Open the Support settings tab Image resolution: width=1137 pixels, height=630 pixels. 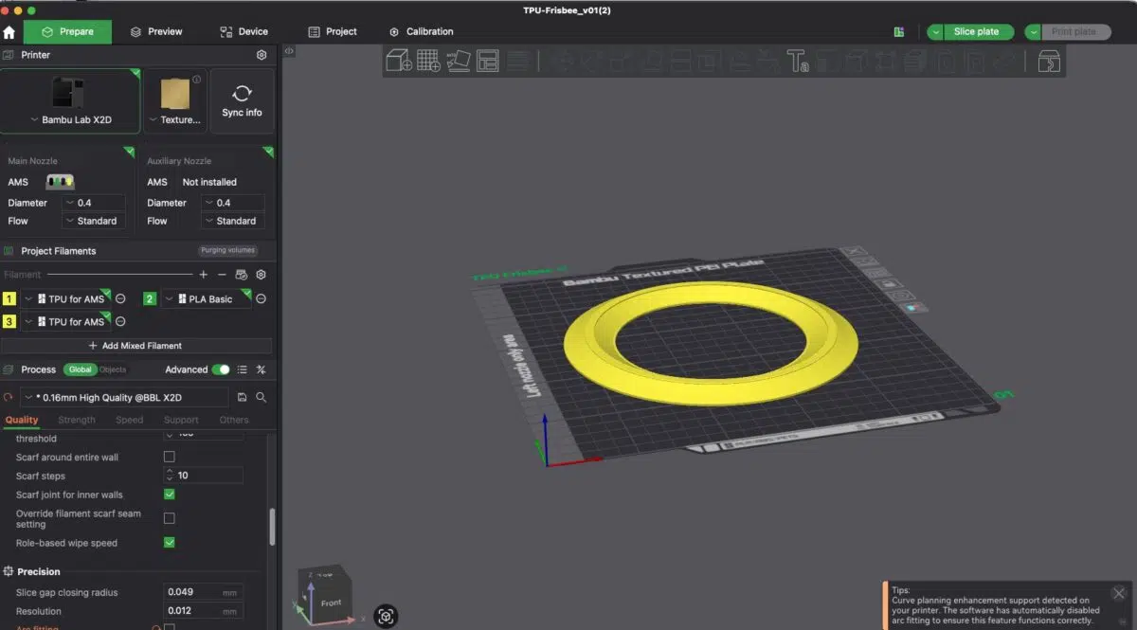point(181,420)
